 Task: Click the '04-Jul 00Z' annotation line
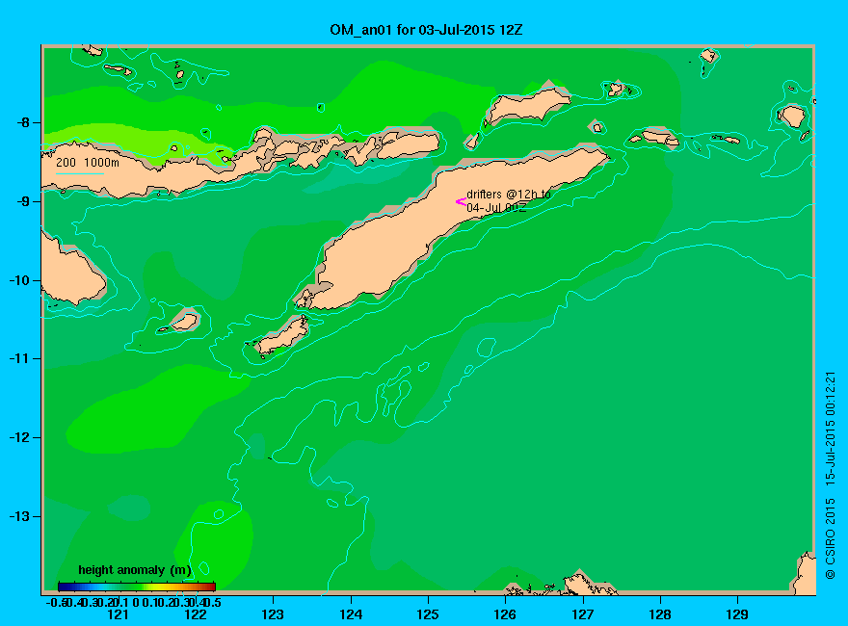496,208
